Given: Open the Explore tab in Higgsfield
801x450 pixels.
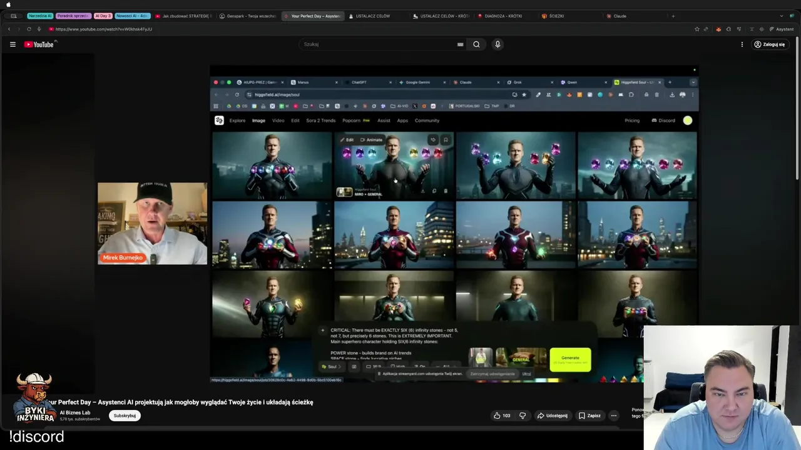Looking at the screenshot, I should [x=237, y=121].
